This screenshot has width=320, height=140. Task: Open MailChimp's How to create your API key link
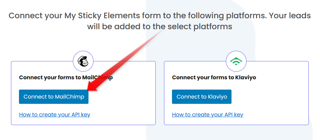coord(55,115)
